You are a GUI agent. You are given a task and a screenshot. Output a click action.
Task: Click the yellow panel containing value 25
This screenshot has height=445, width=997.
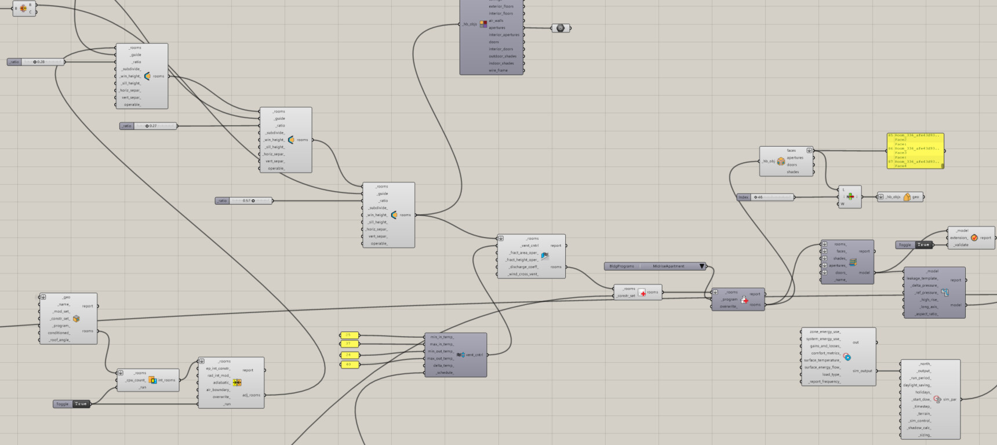(x=349, y=335)
